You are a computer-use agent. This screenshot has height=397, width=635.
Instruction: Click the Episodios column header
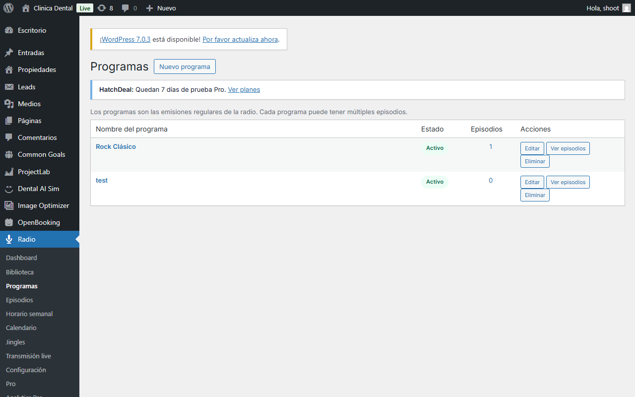487,129
